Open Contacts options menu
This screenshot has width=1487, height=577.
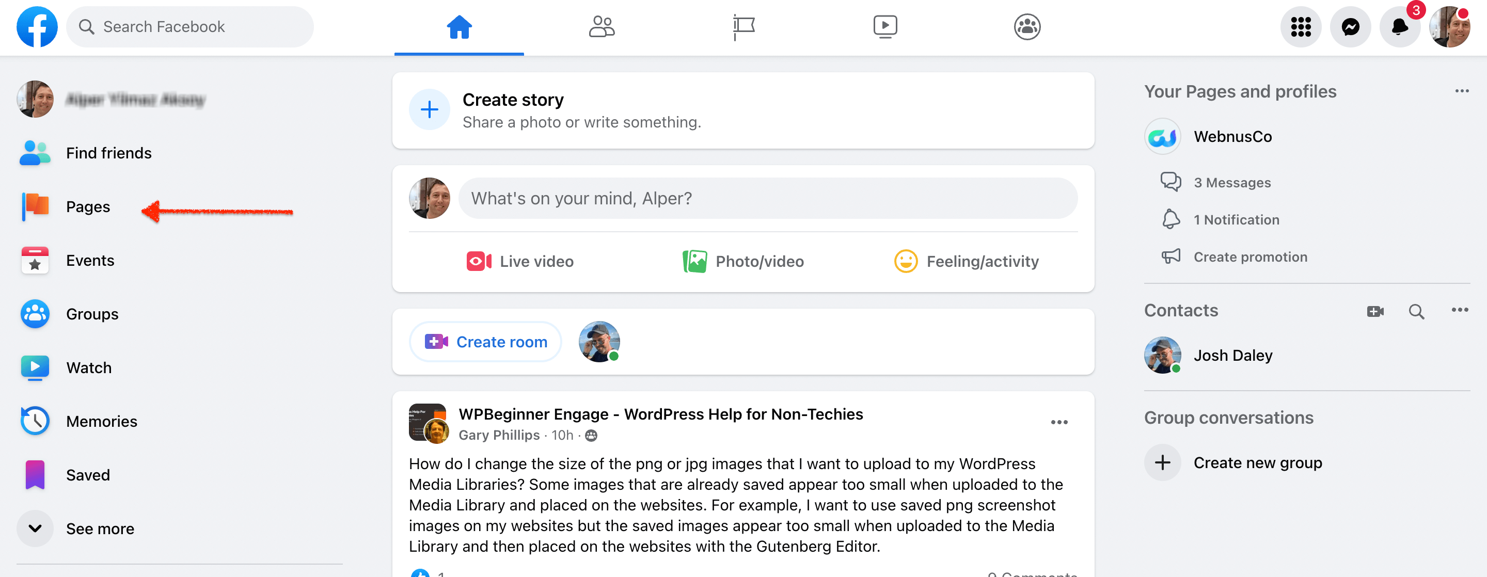1459,310
